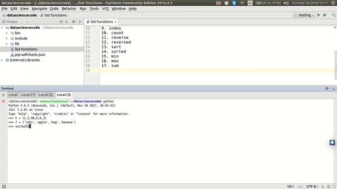Open the Window menu

[118, 8]
